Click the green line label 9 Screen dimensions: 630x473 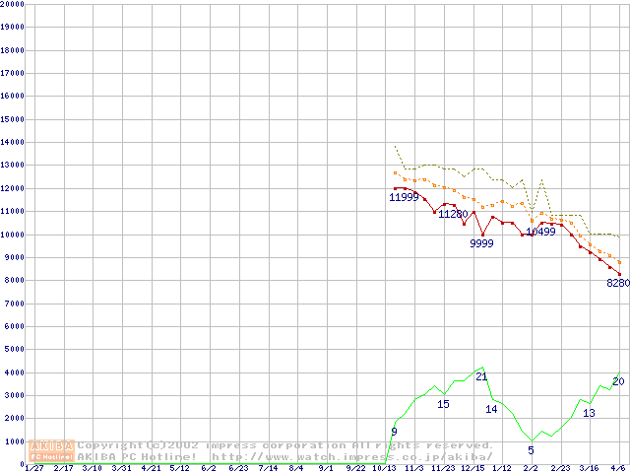[x=394, y=432]
